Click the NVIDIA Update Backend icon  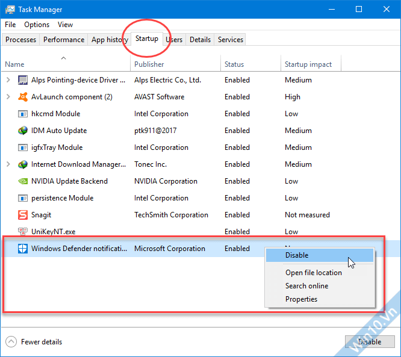(23, 181)
